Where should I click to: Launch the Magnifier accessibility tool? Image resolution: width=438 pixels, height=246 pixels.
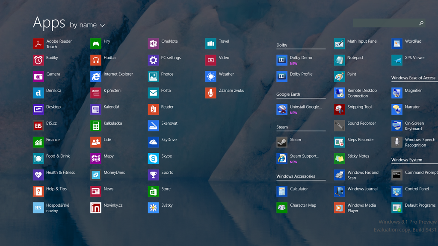[397, 93]
